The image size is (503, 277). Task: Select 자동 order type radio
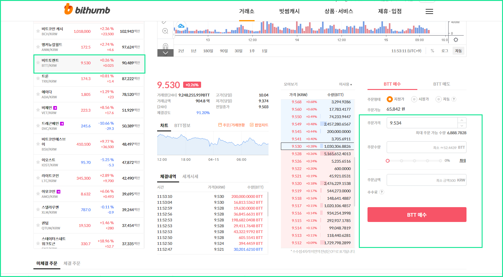click(438, 99)
